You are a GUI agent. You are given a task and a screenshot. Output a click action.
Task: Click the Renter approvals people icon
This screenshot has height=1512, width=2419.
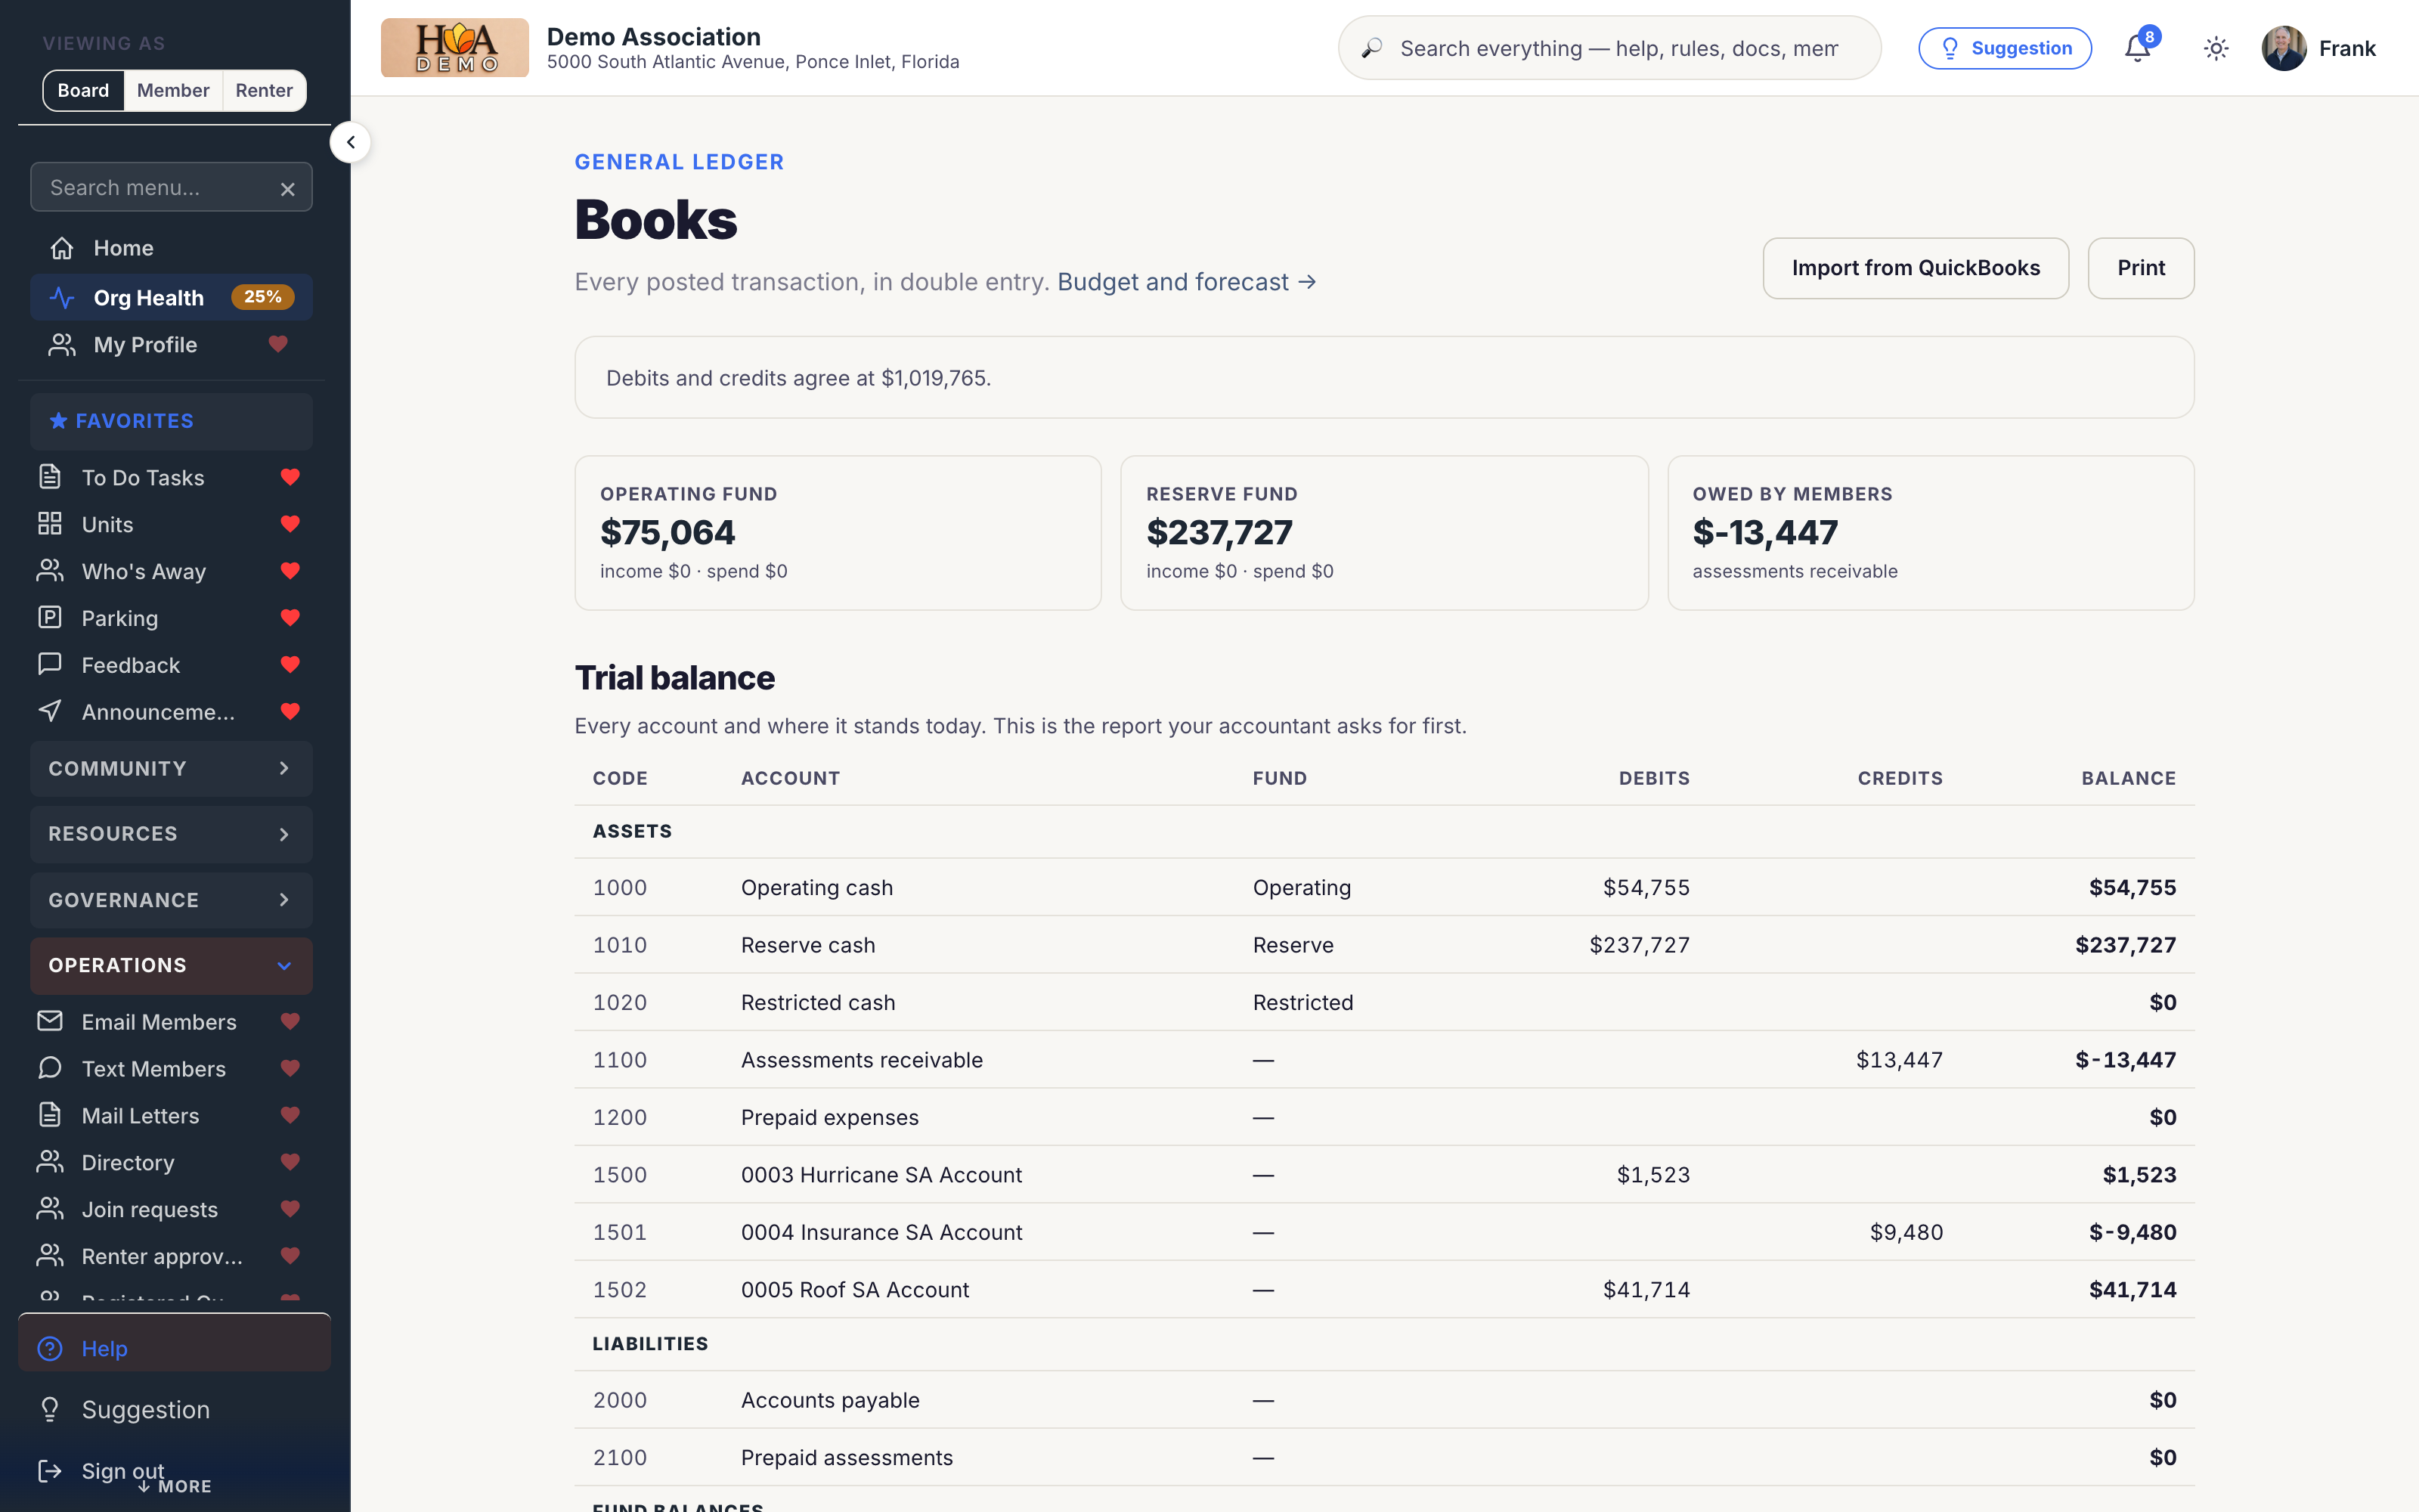[50, 1256]
